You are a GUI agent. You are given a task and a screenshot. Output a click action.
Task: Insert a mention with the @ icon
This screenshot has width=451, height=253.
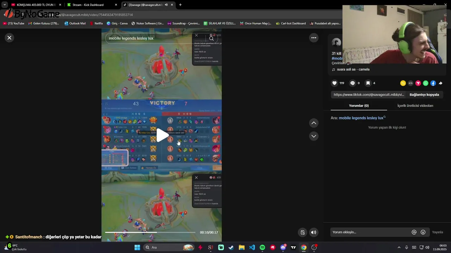point(414,232)
